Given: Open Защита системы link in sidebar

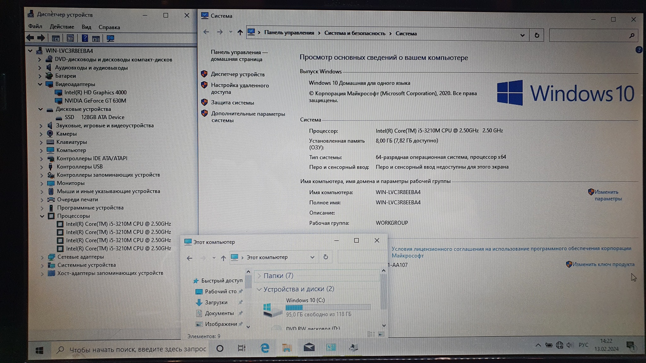Looking at the screenshot, I should (232, 103).
